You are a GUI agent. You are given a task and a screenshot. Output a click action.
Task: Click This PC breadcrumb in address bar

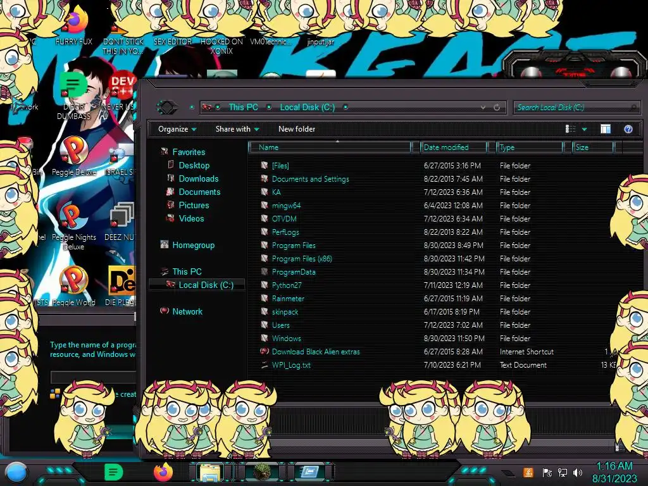pyautogui.click(x=243, y=107)
